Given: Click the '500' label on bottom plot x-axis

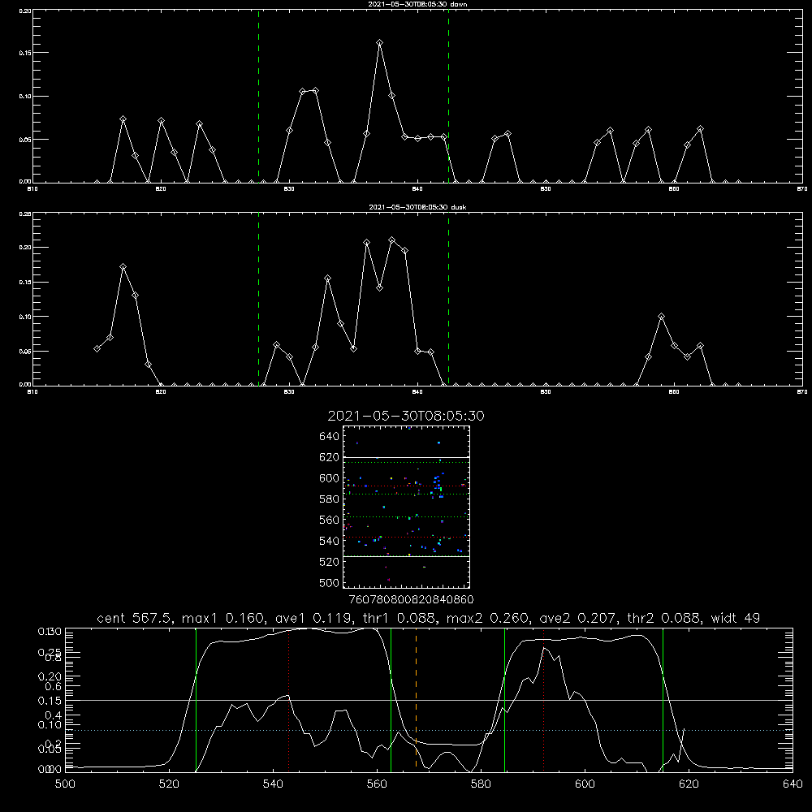Looking at the screenshot, I should coord(65,784).
